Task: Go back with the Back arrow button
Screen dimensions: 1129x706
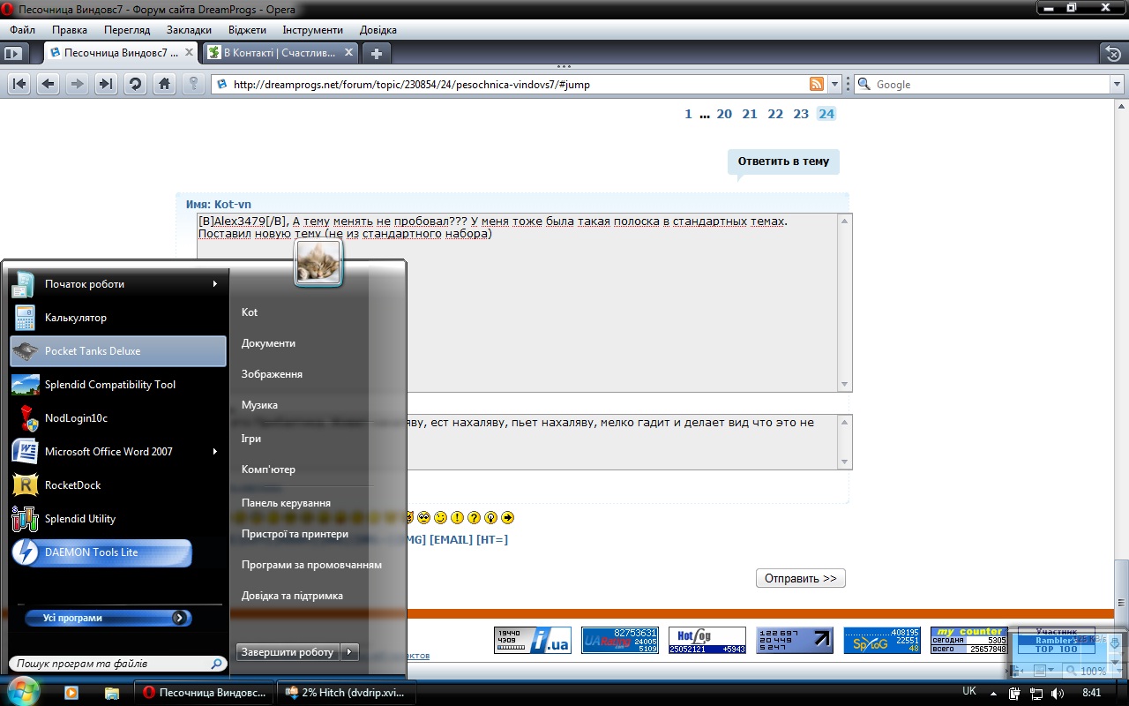Action: [48, 84]
